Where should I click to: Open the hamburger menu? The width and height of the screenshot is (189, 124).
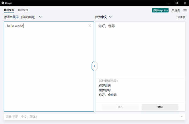[185, 10]
